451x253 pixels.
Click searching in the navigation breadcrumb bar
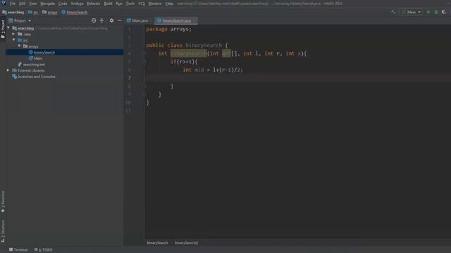(x=16, y=13)
